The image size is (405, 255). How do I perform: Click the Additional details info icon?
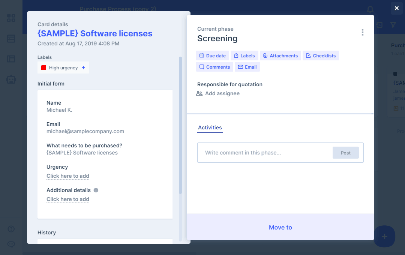(96, 190)
